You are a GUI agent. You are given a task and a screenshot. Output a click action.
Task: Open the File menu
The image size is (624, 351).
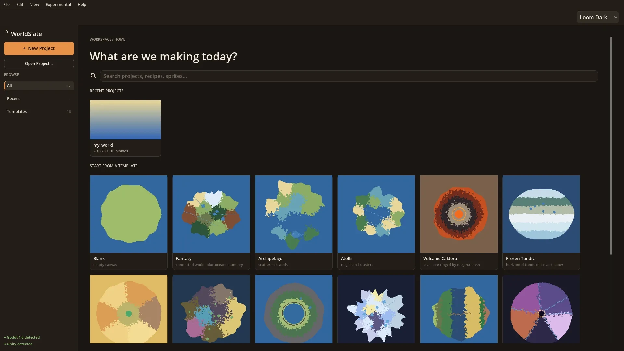point(6,4)
